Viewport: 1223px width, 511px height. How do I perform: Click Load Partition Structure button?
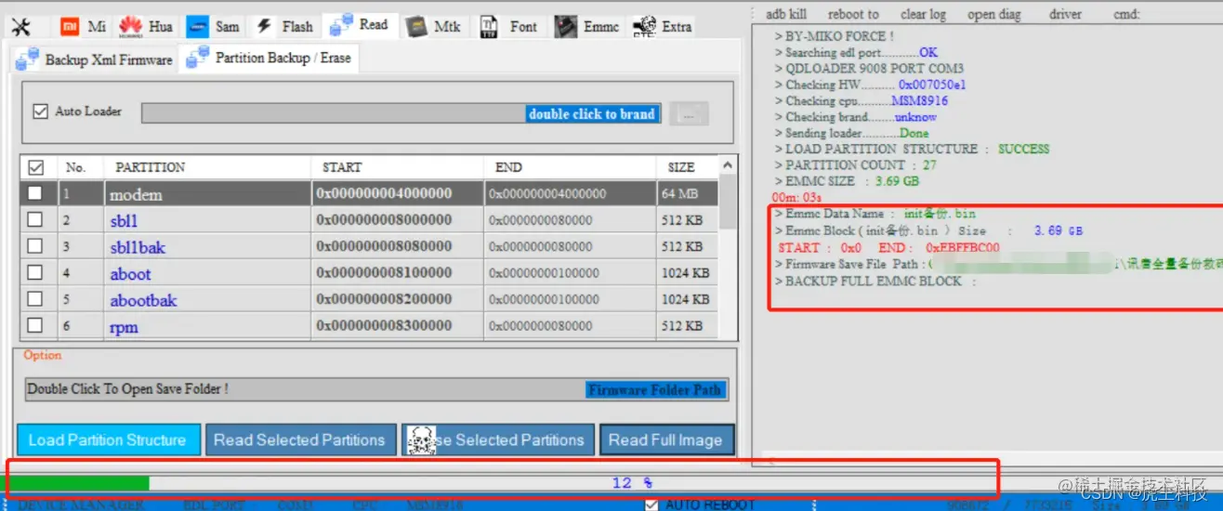click(x=108, y=440)
